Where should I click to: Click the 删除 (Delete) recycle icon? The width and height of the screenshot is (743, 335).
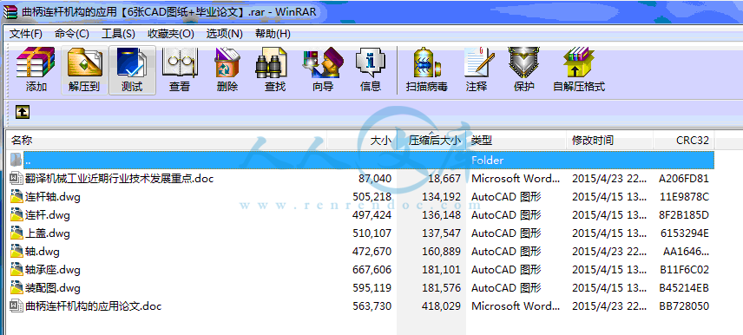227,70
